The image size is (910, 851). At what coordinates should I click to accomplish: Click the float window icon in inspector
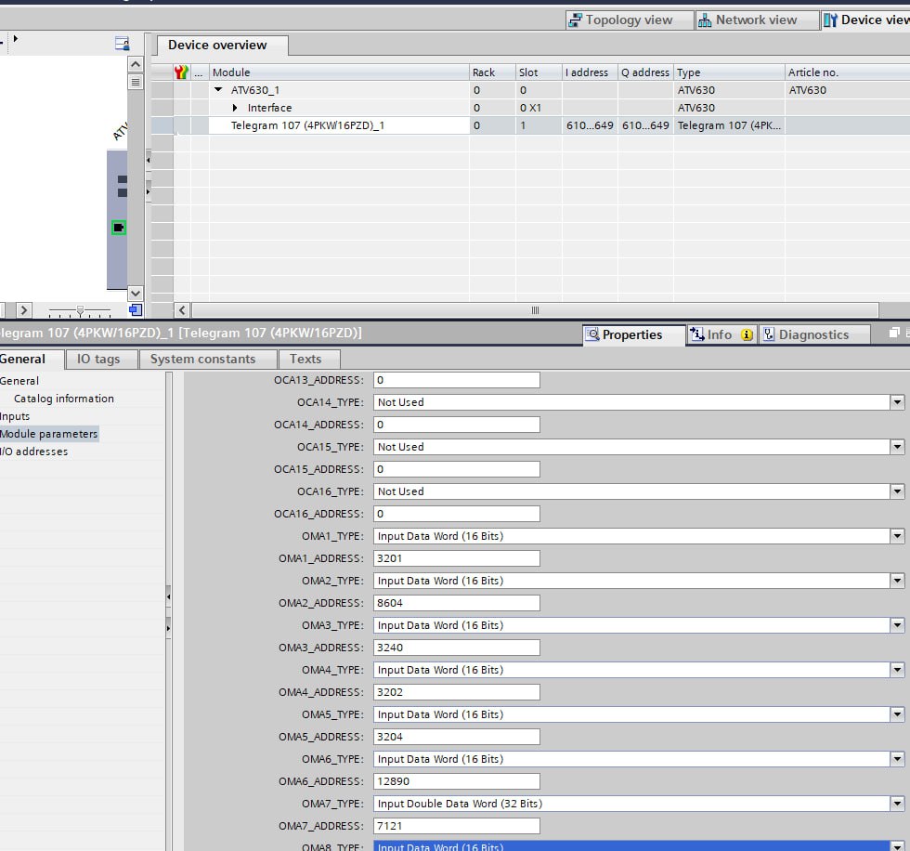893,333
